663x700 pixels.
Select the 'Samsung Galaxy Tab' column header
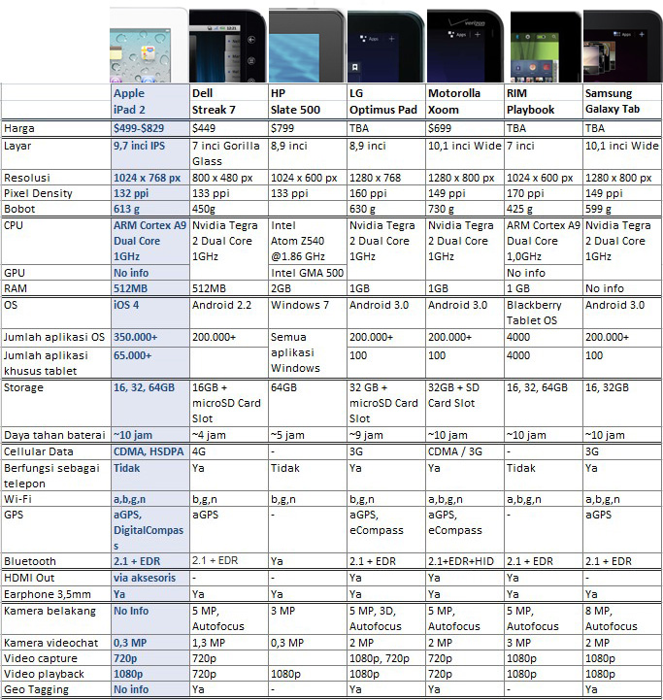[622, 101]
